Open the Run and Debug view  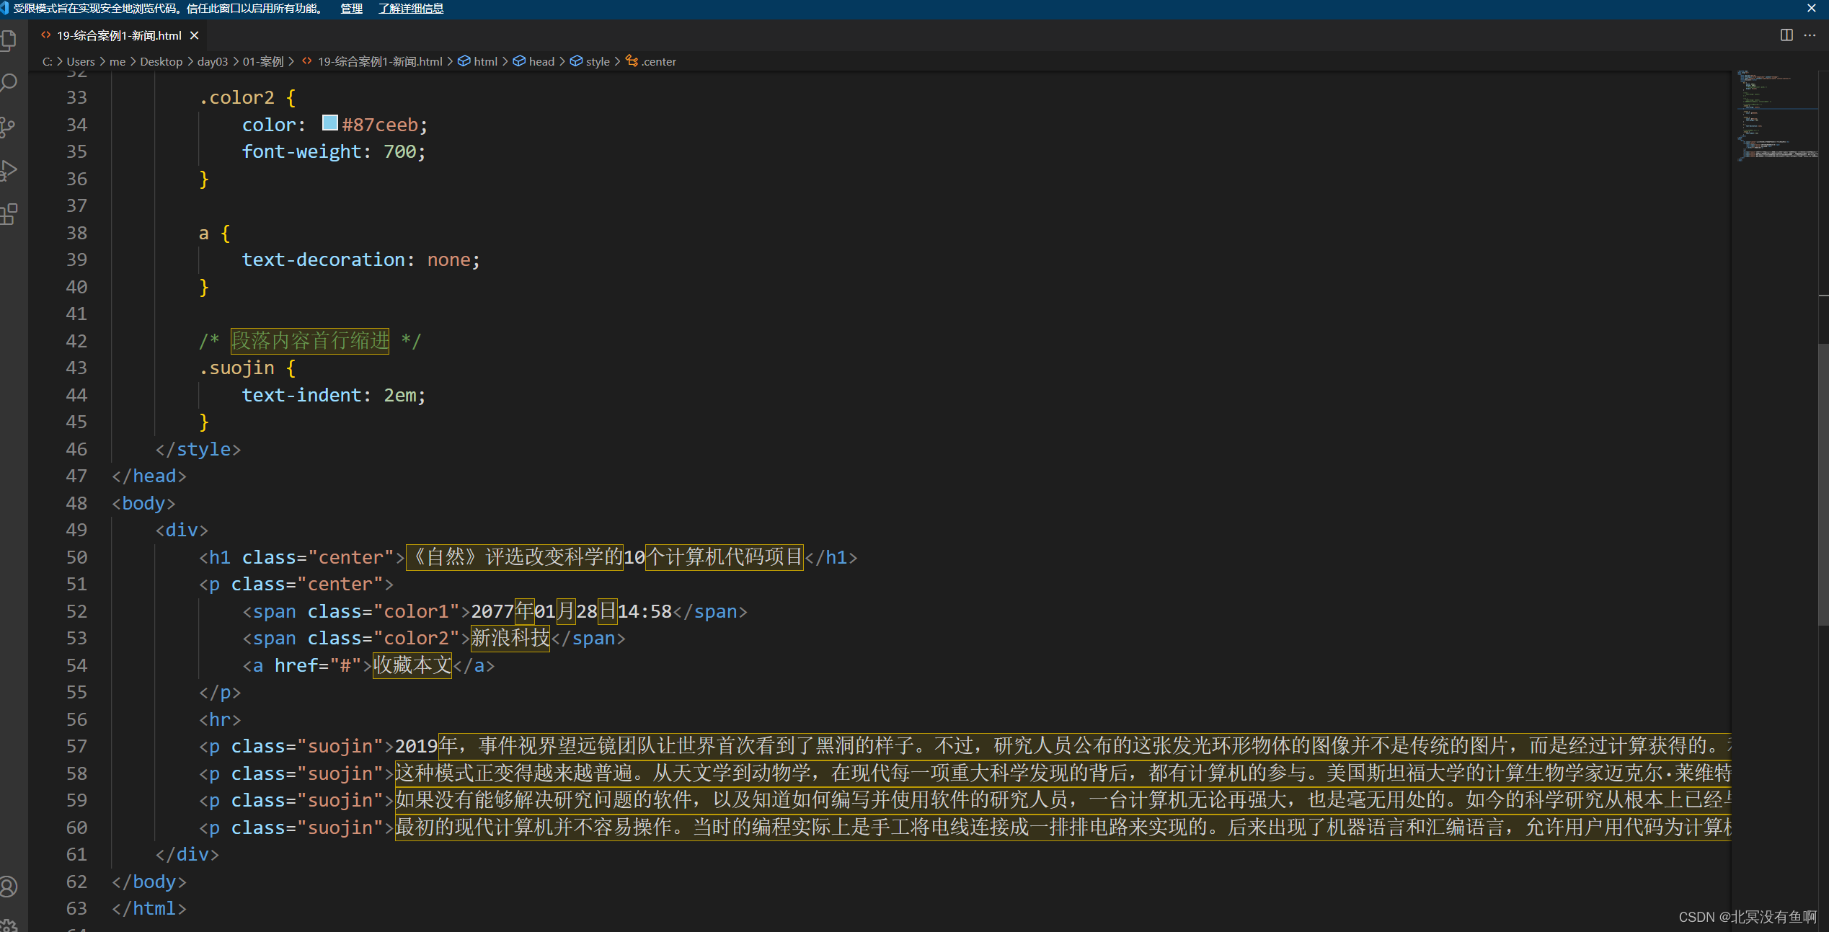9,171
